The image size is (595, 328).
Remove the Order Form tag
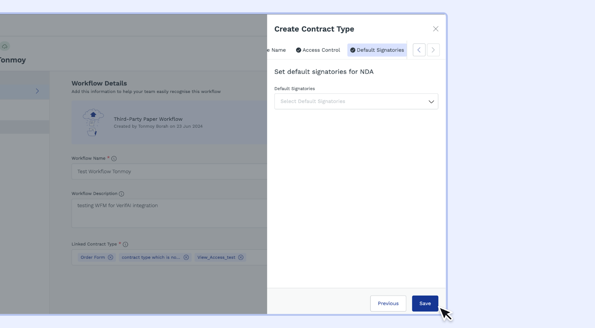(110, 257)
